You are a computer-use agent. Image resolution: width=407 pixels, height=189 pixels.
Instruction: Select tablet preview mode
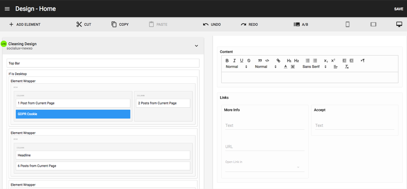click(373, 24)
